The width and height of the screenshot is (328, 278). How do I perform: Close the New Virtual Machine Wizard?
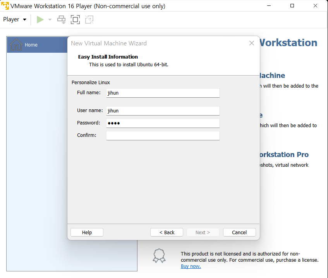[252, 43]
